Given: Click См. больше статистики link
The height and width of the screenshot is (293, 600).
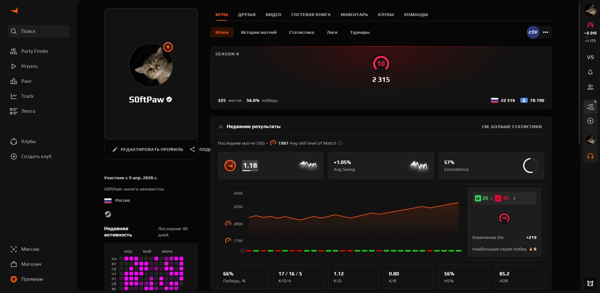Looking at the screenshot, I should click(x=512, y=126).
